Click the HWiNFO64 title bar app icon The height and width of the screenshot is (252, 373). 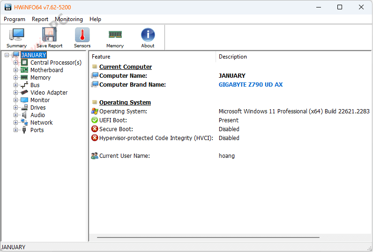tap(8, 7)
